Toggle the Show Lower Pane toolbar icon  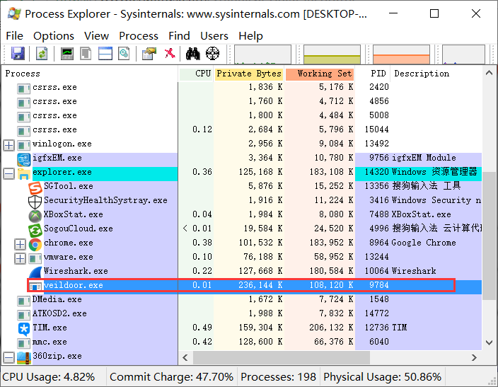pos(105,53)
